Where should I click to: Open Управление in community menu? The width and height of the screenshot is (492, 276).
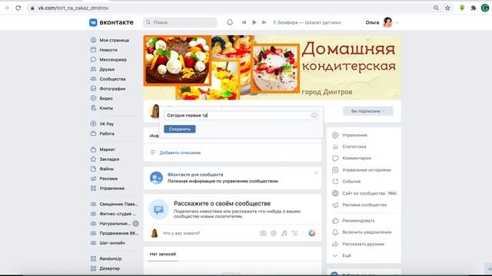[x=354, y=135]
